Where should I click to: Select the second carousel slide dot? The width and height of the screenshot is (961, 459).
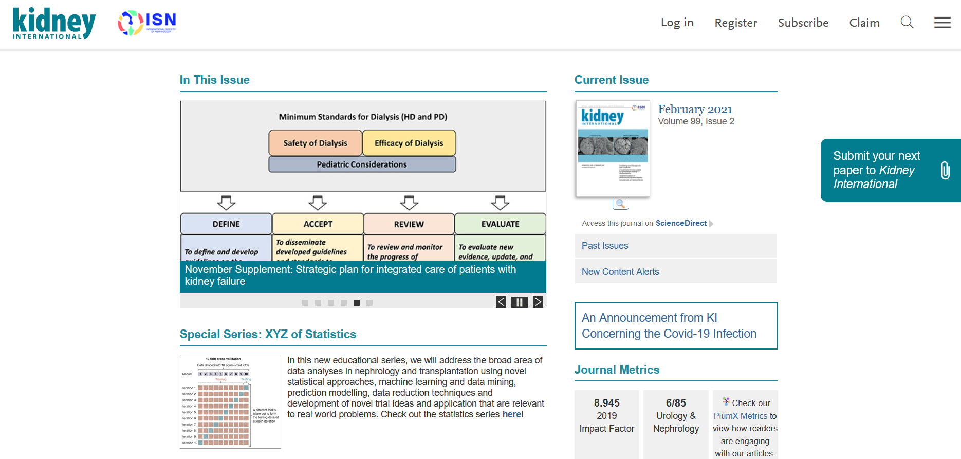pyautogui.click(x=318, y=303)
